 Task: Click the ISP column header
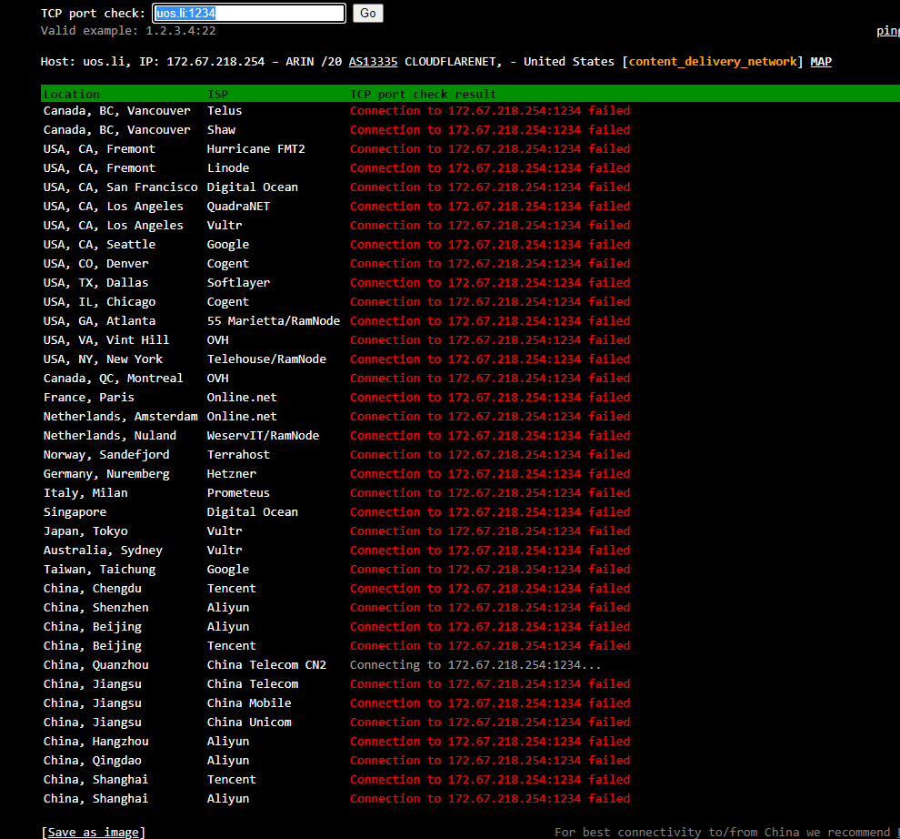pyautogui.click(x=217, y=94)
